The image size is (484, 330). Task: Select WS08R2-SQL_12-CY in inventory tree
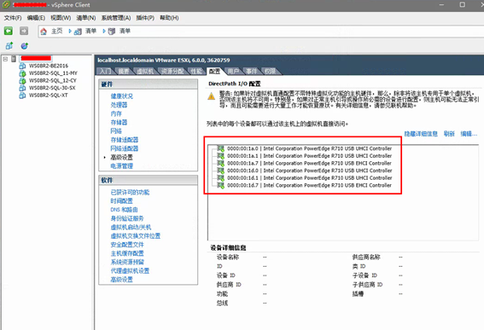pyautogui.click(x=53, y=80)
